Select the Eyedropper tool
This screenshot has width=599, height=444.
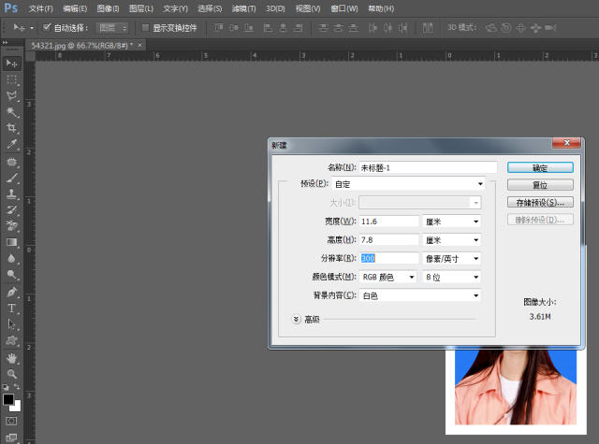point(12,145)
